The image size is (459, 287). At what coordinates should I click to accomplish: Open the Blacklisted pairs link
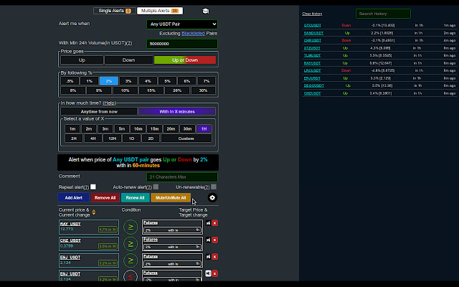(x=193, y=34)
